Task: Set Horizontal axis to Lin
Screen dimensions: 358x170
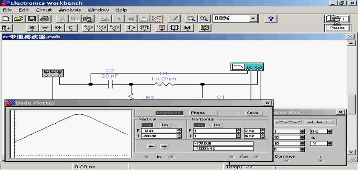Action: [x=217, y=125]
